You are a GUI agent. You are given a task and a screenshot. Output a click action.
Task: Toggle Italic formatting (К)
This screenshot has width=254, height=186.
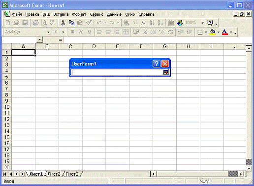pos(81,32)
